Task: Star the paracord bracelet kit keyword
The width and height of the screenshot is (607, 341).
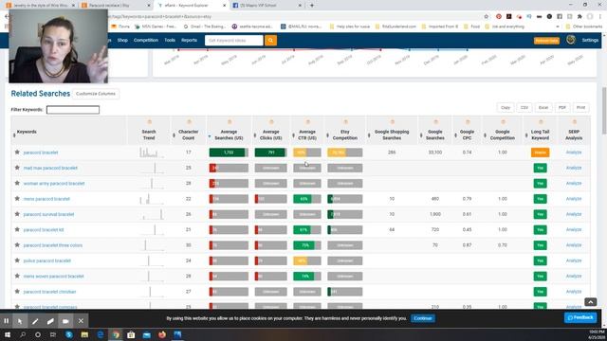Action: [x=17, y=229]
